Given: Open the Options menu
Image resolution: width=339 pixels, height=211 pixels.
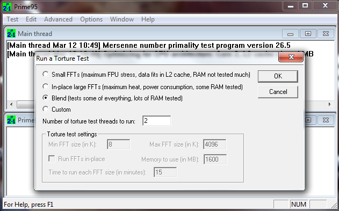Looking at the screenshot, I should [91, 19].
